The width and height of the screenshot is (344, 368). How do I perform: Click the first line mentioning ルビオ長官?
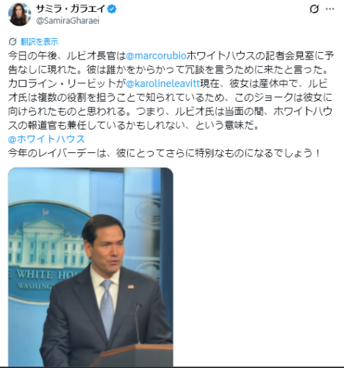point(171,56)
